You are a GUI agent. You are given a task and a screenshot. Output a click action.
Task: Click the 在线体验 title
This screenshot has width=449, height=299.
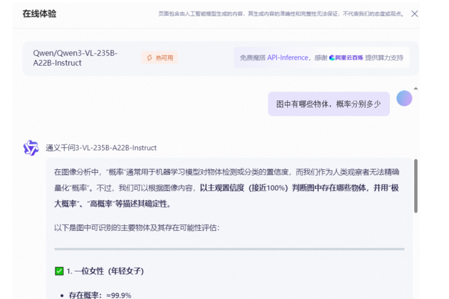tap(39, 14)
